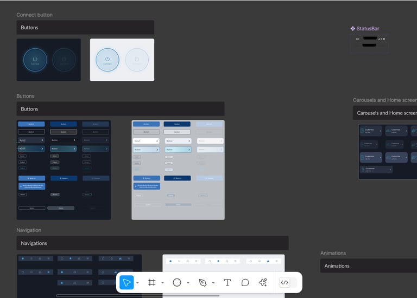Screen dimensions: 417x298
Task: Click the StatusBar component diamond icon
Action: 352,28
